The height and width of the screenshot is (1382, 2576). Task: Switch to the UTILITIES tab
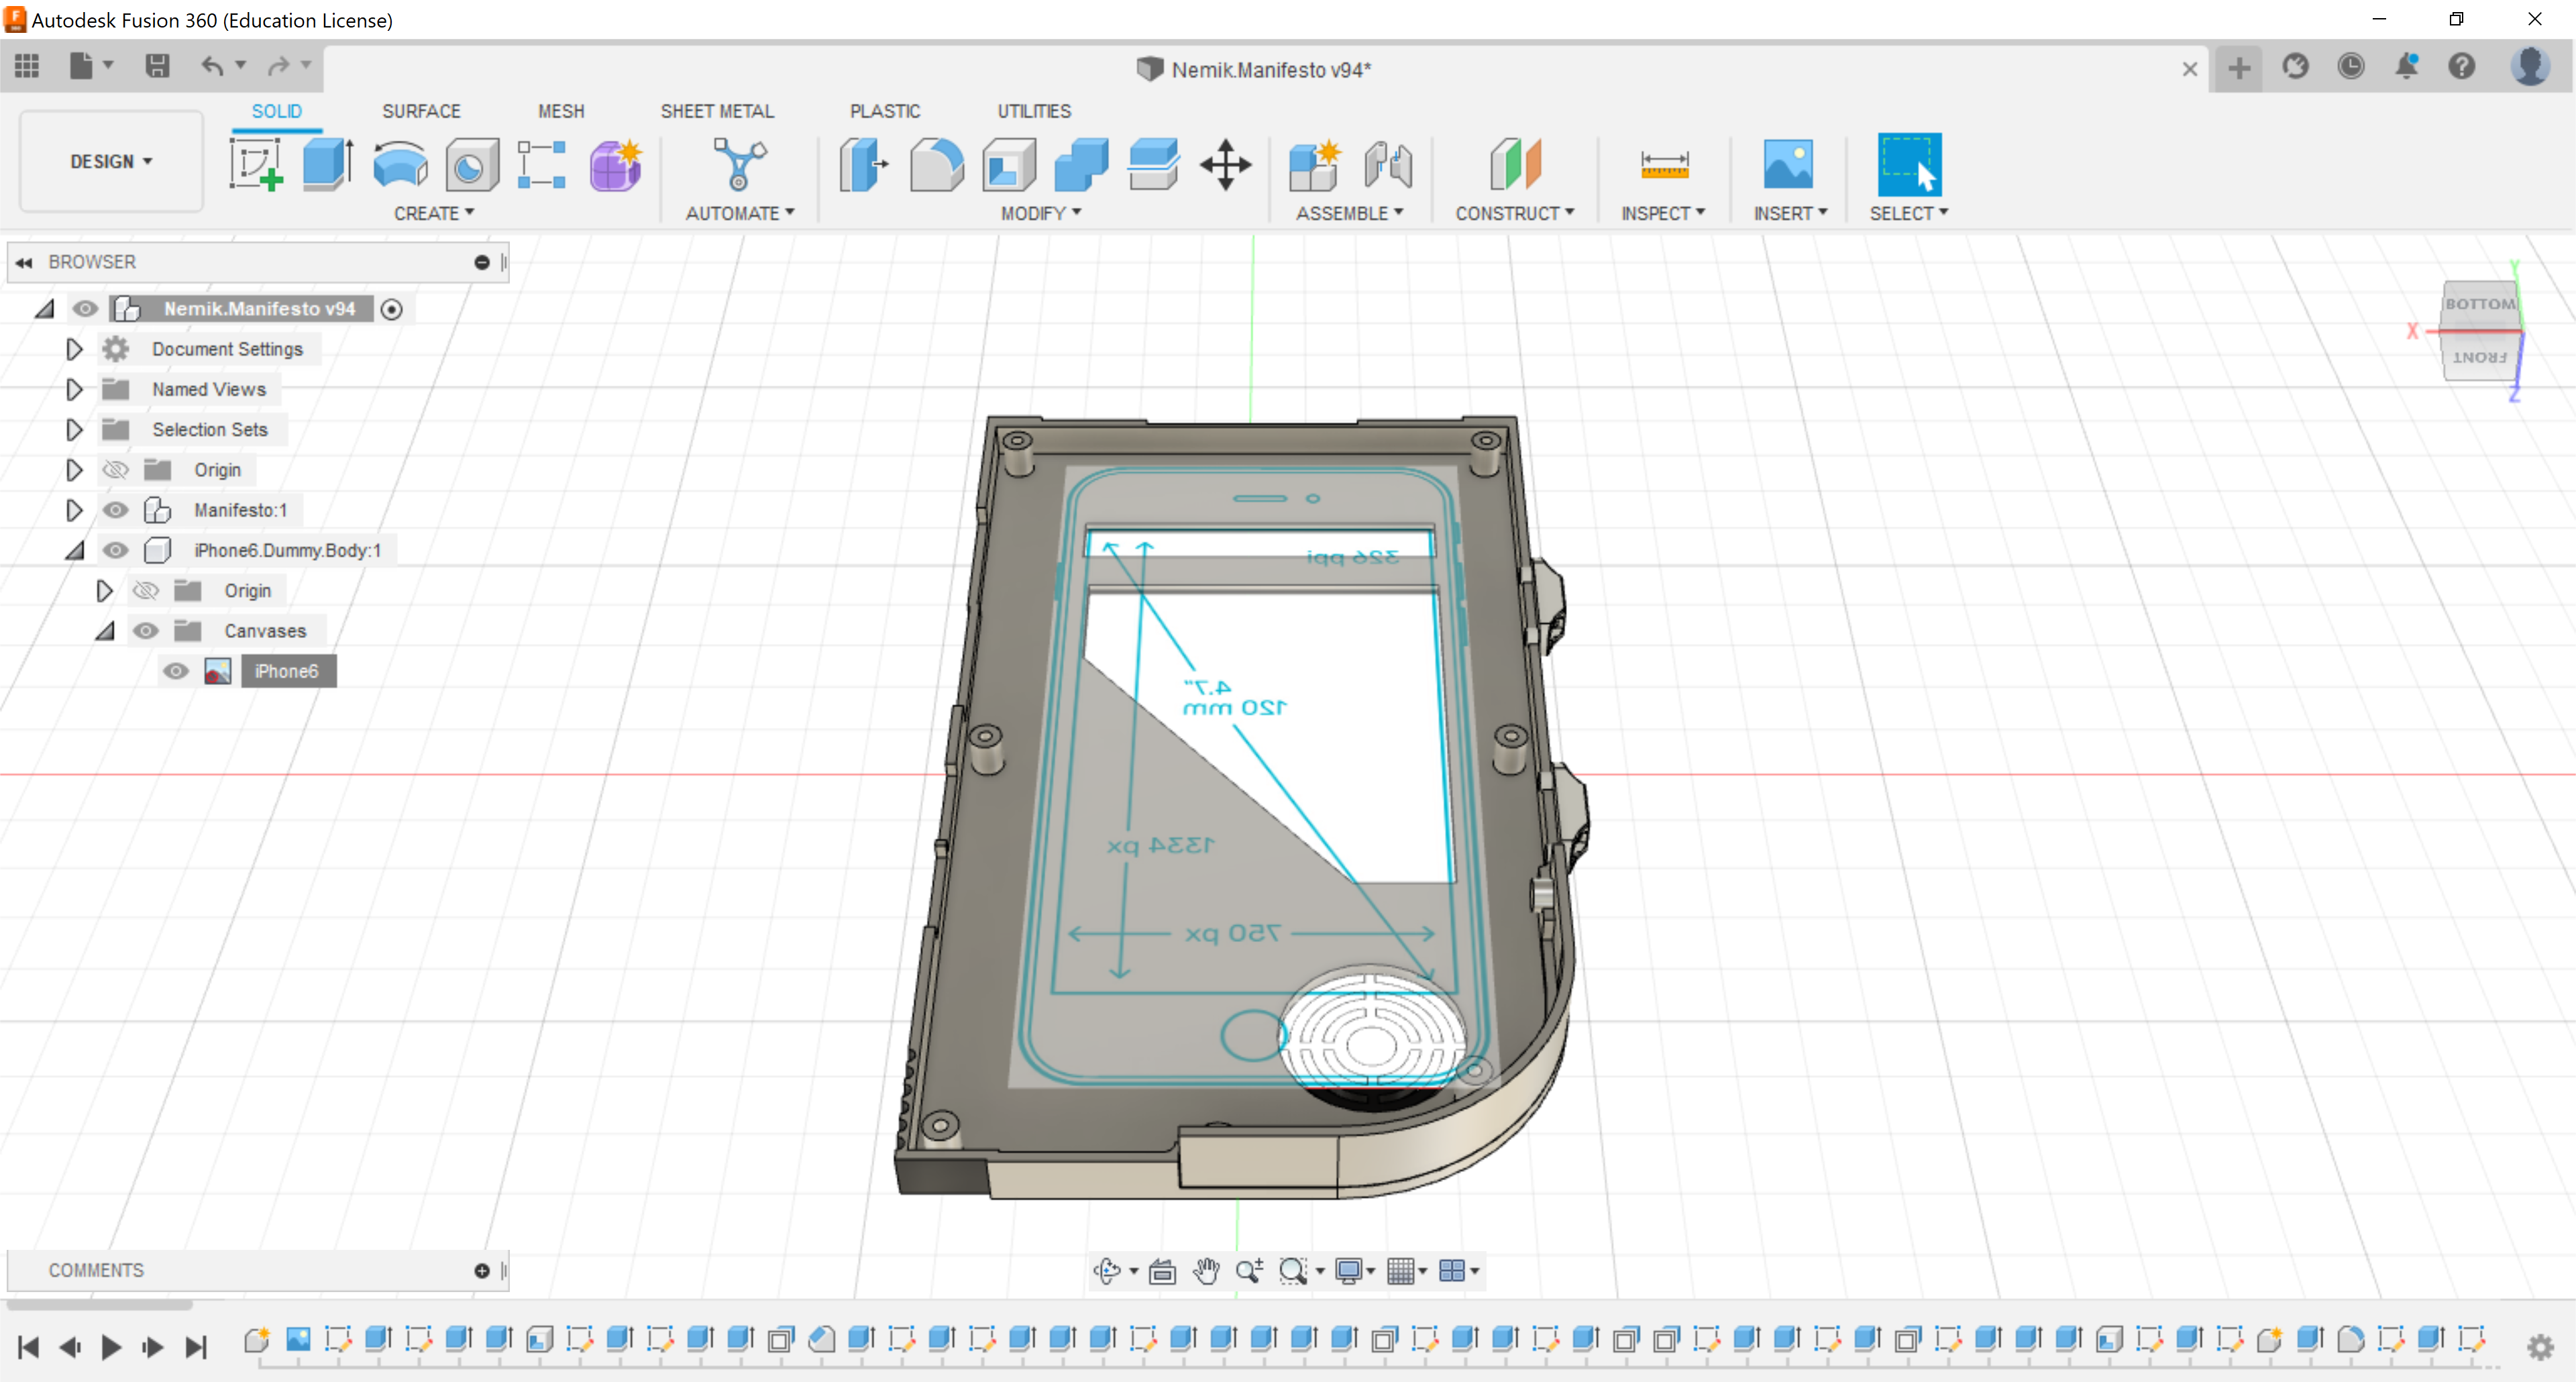(1034, 111)
